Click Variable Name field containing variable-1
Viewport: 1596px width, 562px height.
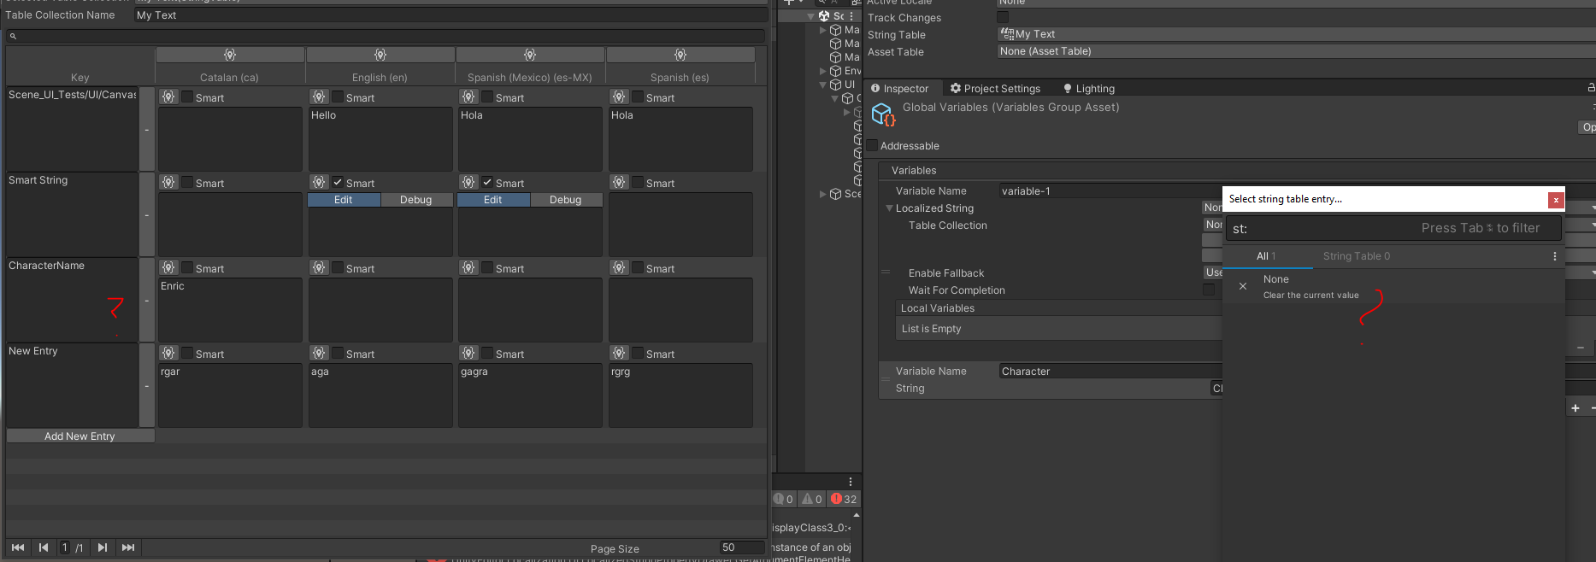pyautogui.click(x=1110, y=191)
